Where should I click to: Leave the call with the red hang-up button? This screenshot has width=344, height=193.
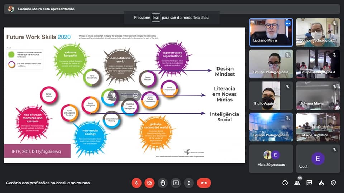point(204,183)
